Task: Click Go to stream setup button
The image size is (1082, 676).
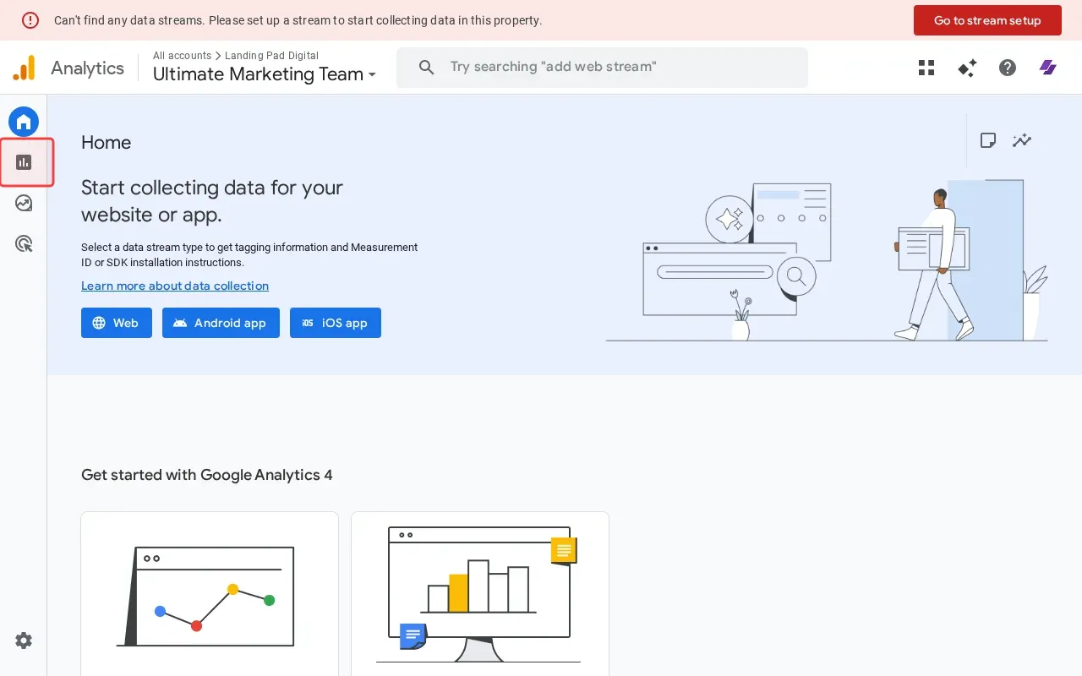Action: pos(986,20)
